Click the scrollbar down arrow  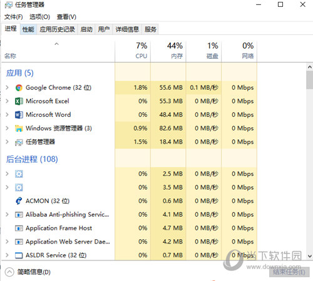tap(310, 256)
